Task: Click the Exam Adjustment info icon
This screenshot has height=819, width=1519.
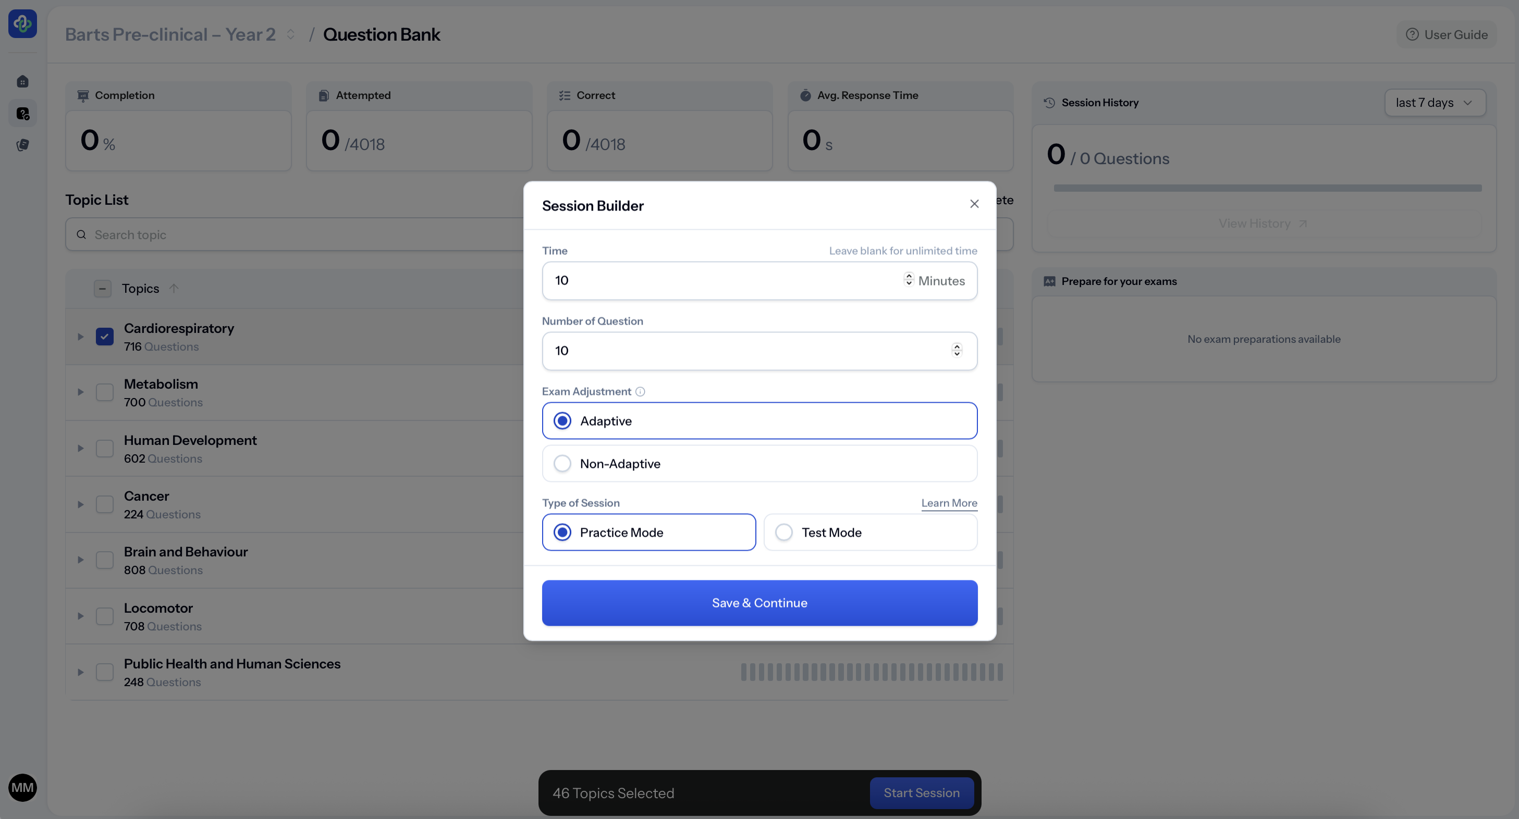Action: 640,391
